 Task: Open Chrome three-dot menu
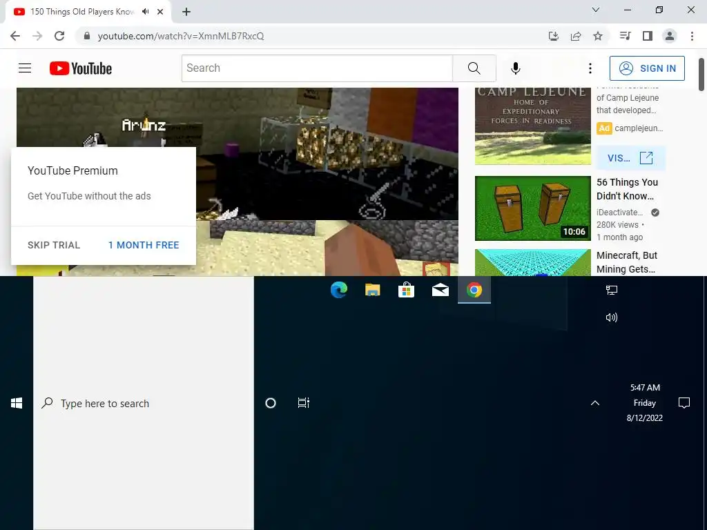pos(692,36)
